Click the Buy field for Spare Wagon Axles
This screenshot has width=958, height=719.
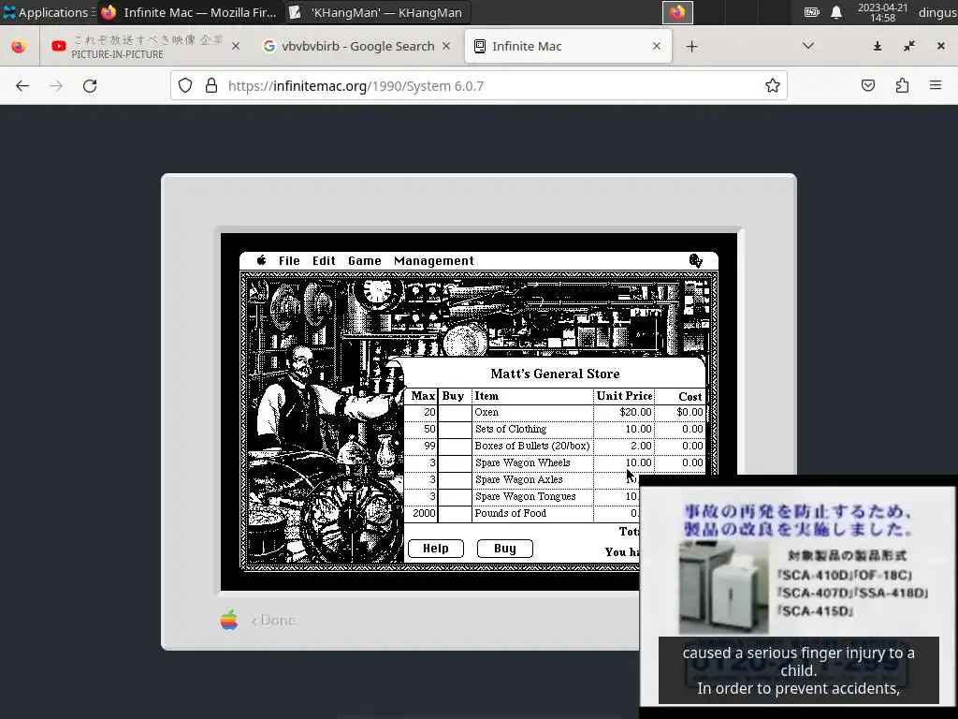tap(456, 480)
